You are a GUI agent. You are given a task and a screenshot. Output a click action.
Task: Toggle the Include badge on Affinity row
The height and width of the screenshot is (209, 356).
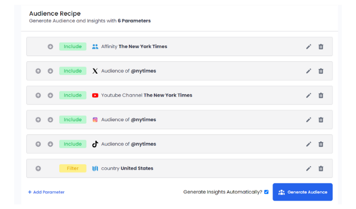(x=73, y=47)
